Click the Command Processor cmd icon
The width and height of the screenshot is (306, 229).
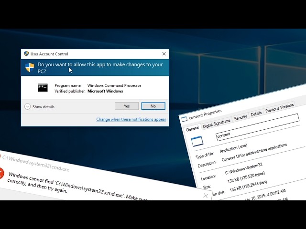43,88
